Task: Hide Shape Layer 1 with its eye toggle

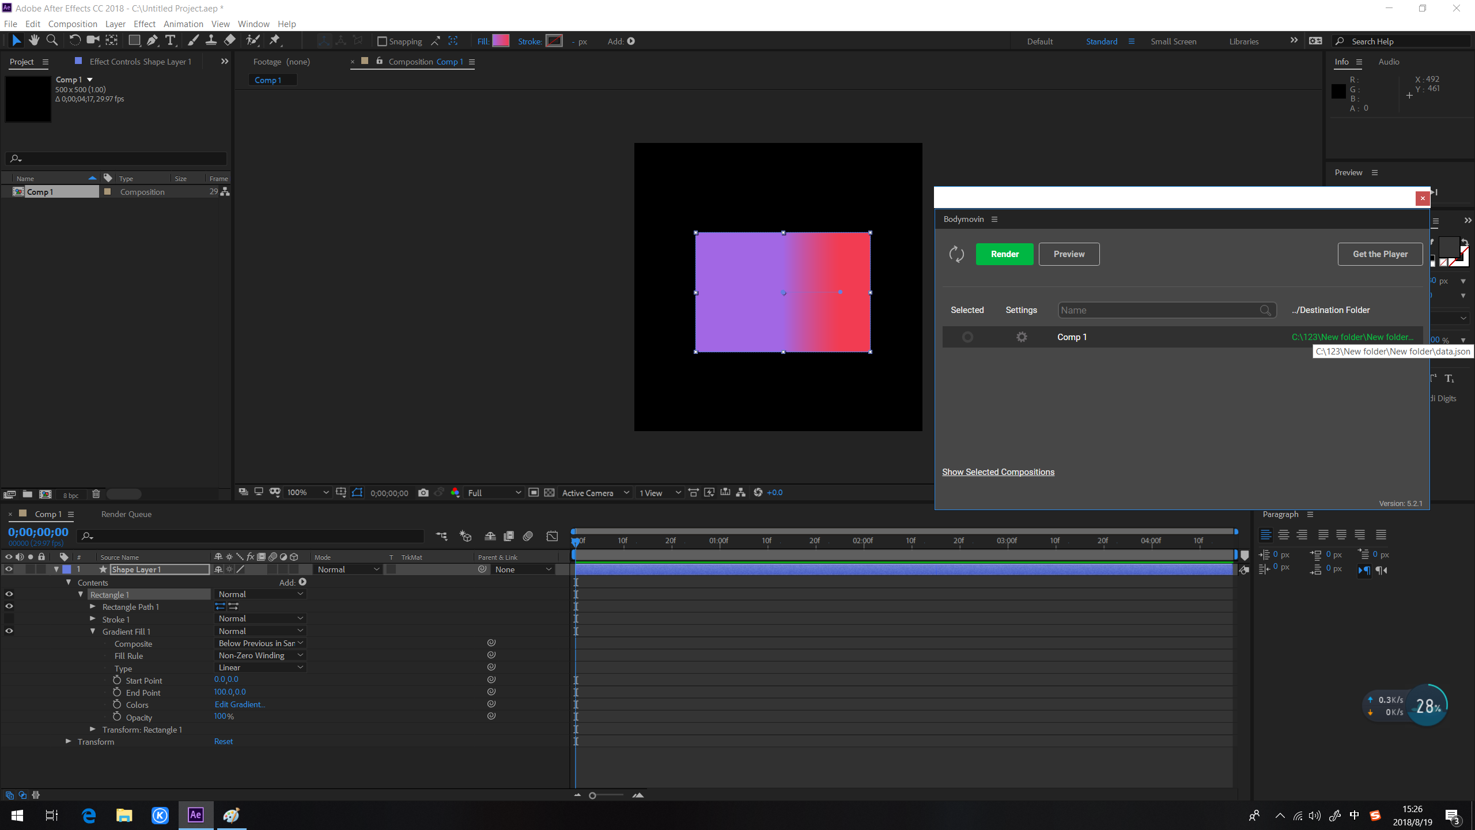Action: (9, 569)
